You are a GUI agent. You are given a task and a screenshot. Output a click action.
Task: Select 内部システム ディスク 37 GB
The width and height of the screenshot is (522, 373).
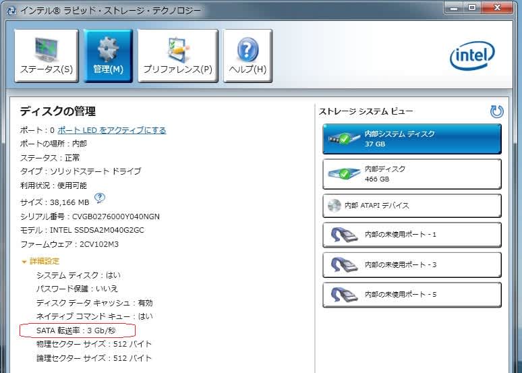(x=412, y=139)
